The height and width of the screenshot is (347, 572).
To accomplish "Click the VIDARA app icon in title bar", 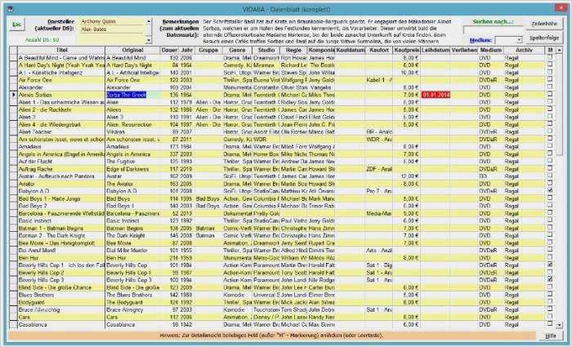I will pos(11,9).
